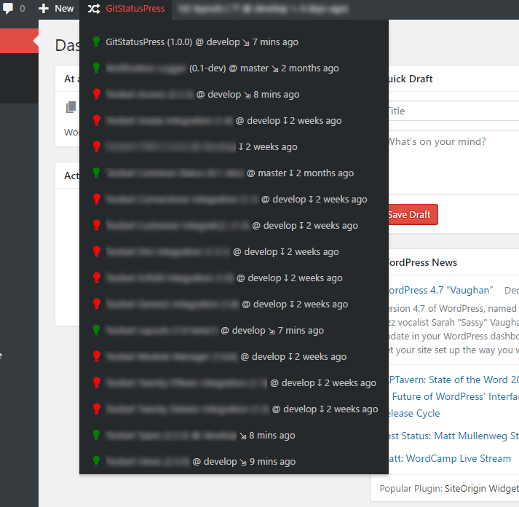
Task: Open the SiteOrigin Widgets popular plugin link
Action: 482,489
